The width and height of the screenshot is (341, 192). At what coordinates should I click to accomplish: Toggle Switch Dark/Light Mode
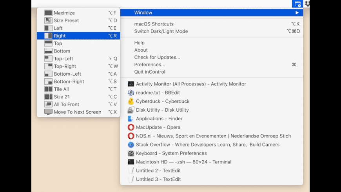point(161,31)
